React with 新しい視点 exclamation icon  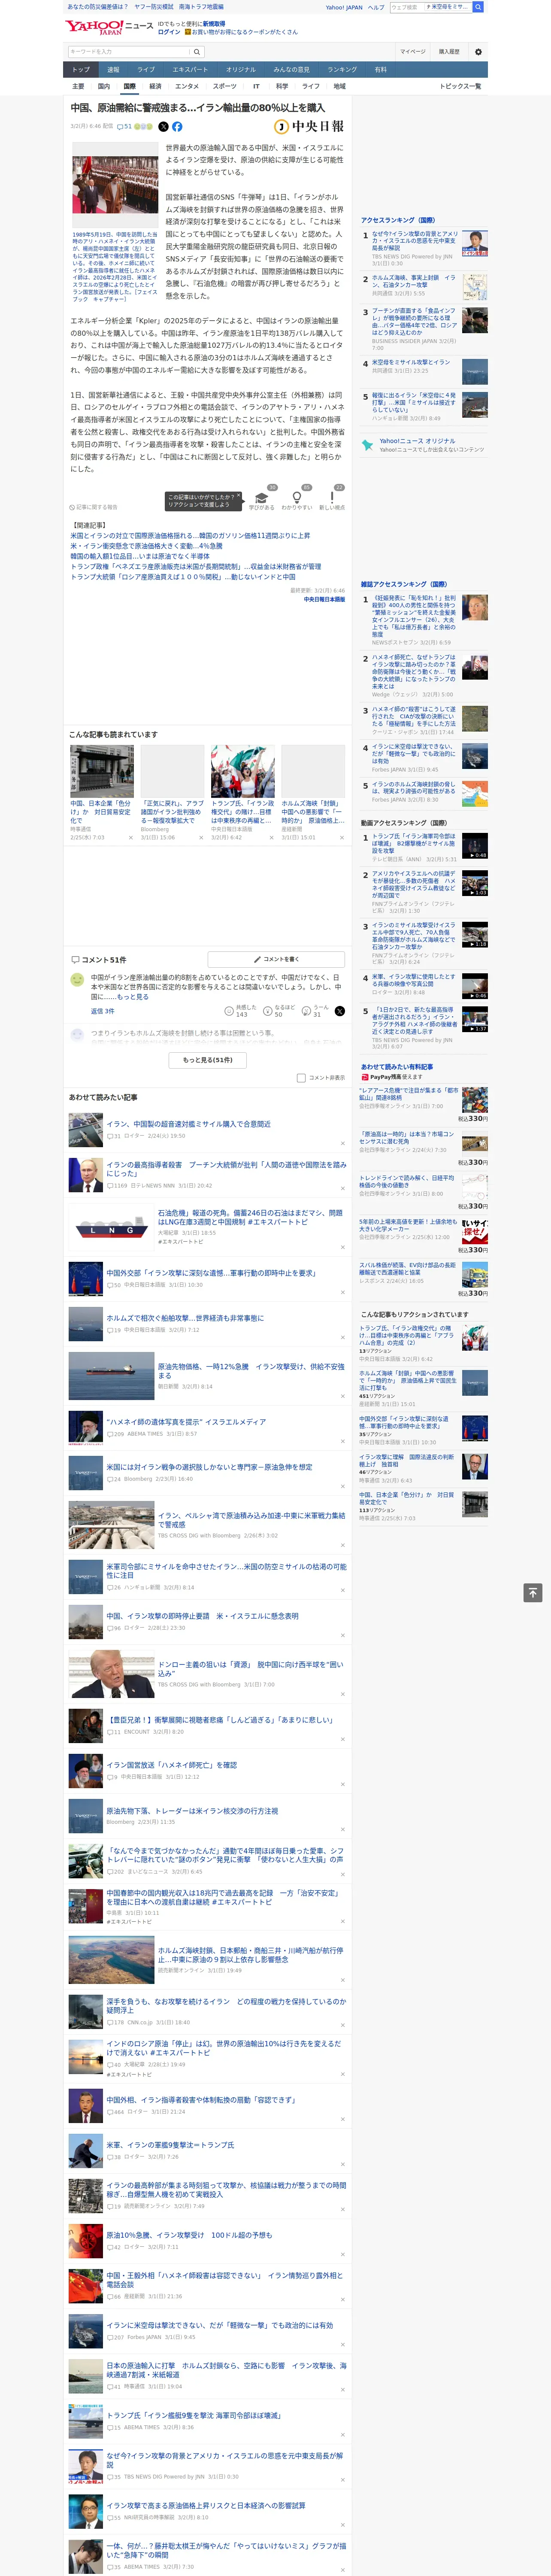[332, 497]
